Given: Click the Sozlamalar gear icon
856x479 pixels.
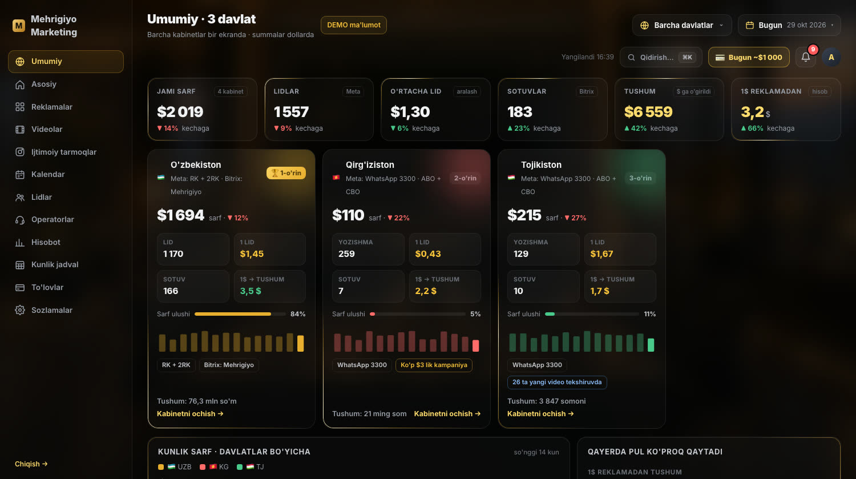Looking at the screenshot, I should point(20,310).
